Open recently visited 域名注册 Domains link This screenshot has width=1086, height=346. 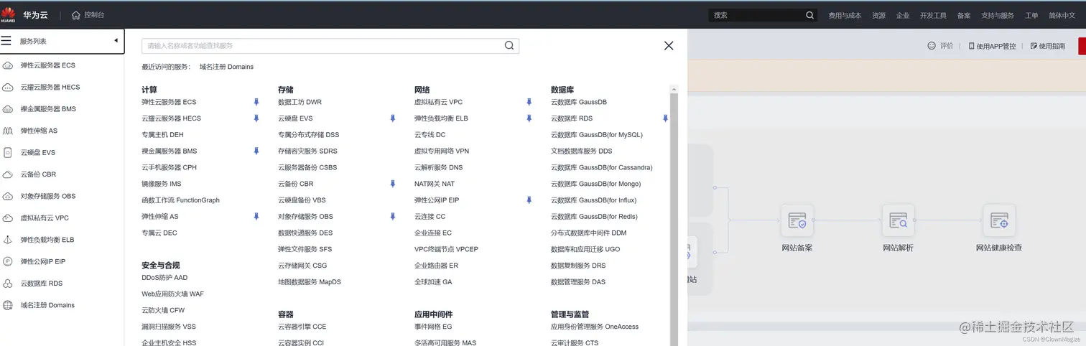226,67
